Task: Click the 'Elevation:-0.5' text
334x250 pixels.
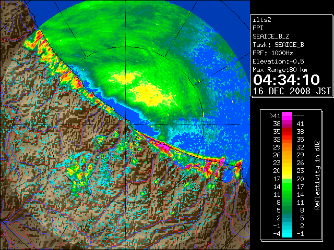Action: [278, 61]
